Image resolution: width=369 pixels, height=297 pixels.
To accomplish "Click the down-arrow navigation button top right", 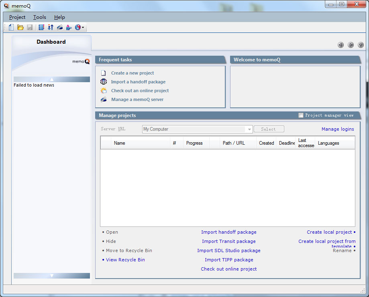I will (x=361, y=45).
